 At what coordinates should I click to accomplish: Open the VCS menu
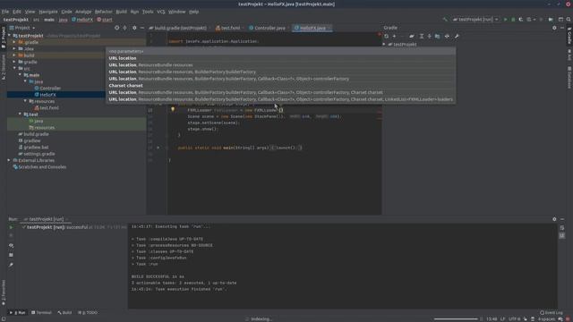pos(161,12)
